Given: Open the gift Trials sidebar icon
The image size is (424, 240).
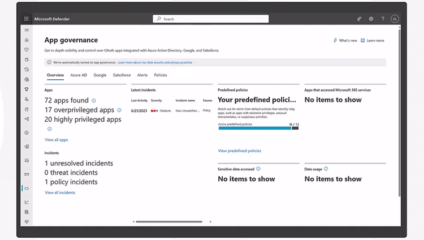Looking at the screenshot, I should 27,109.
